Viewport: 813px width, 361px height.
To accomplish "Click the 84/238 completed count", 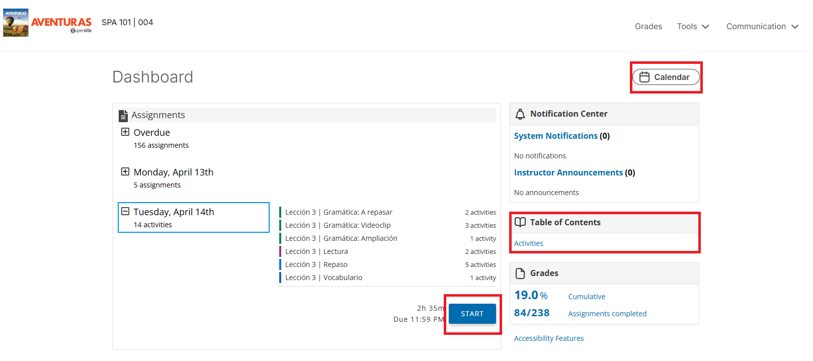I will click(x=532, y=313).
